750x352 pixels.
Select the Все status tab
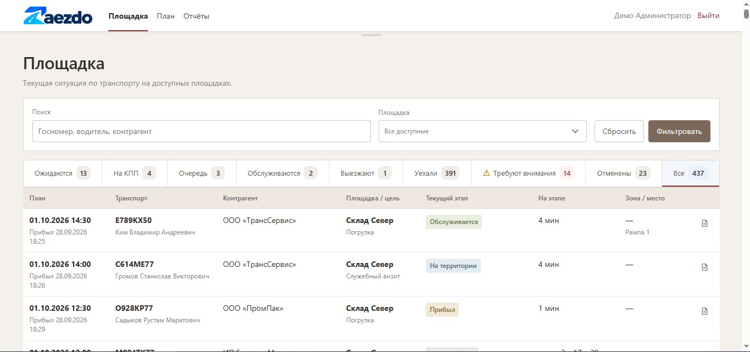[690, 174]
